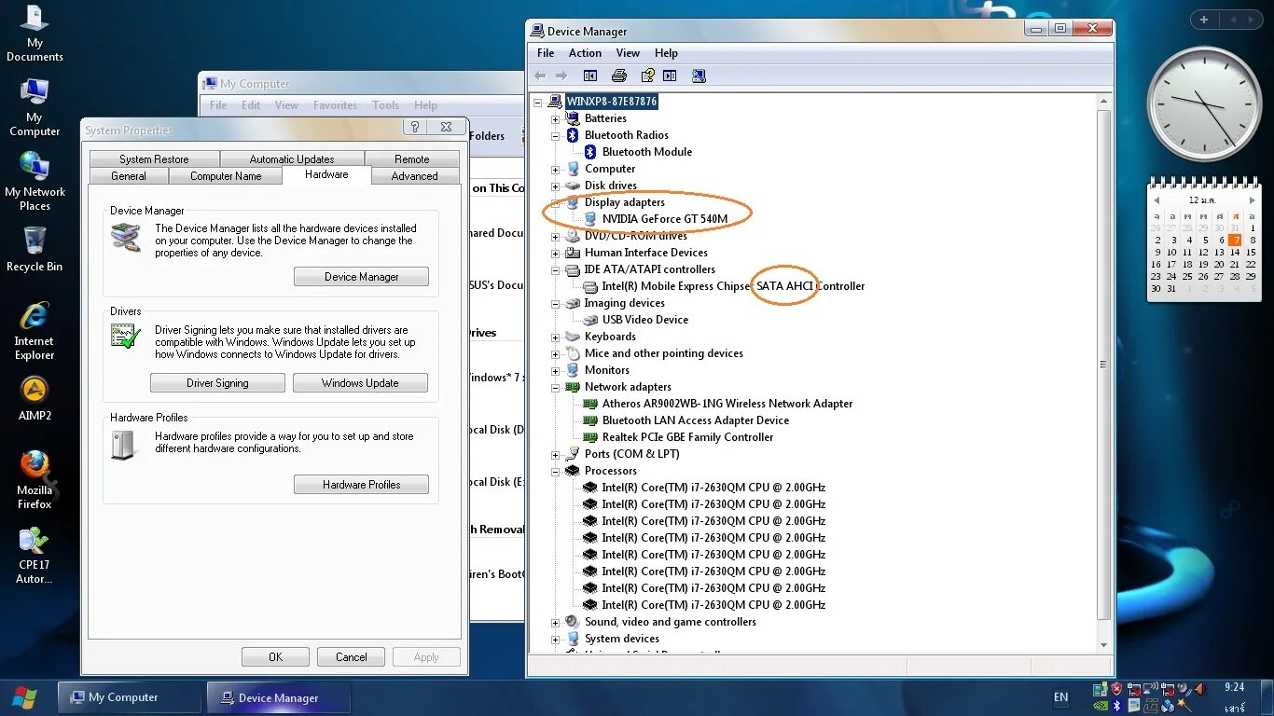Expand the Ports (COM & LPT) node
Image resolution: width=1274 pixels, height=716 pixels.
(556, 454)
